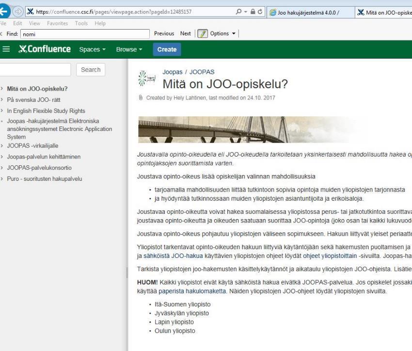The width and height of the screenshot is (412, 351).
Task: Open the find bar Options dropdown
Action: tap(222, 33)
